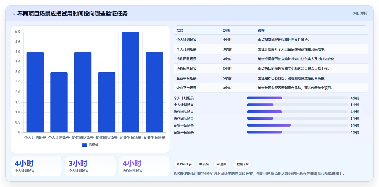Open the blue 4小时 个人计划场景 stat card
Screen dimensions: 379x187
36,166
